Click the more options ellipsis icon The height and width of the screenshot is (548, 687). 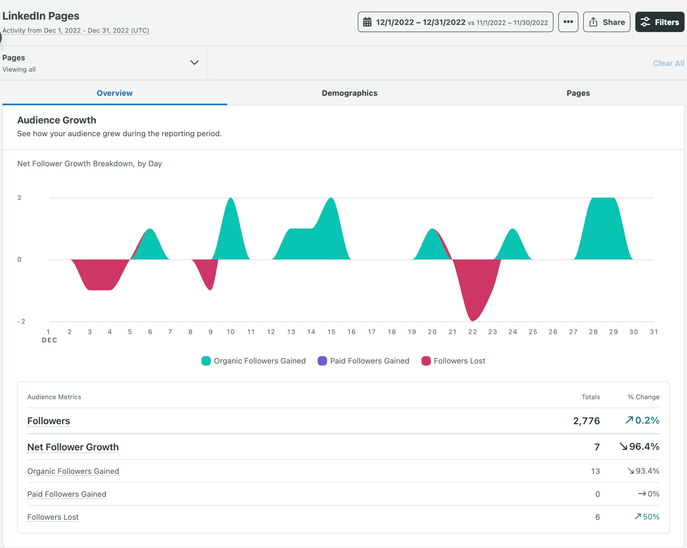(x=568, y=21)
